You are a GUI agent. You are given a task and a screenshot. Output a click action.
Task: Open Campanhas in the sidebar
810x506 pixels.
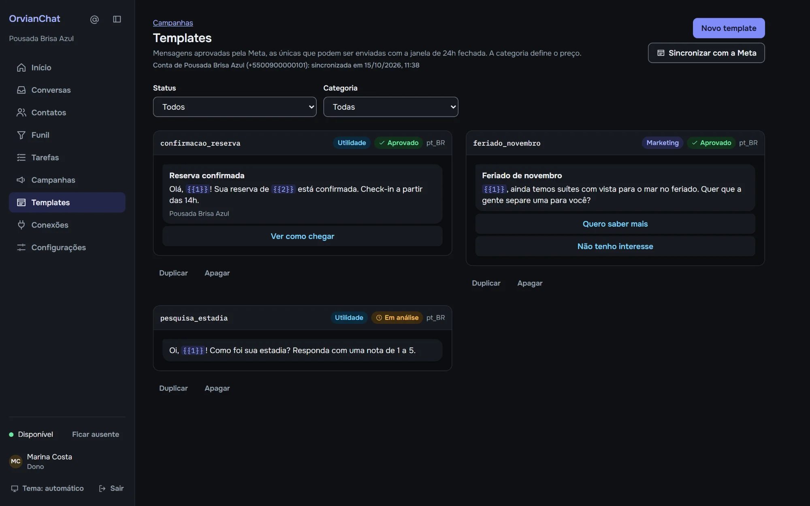pos(67,180)
